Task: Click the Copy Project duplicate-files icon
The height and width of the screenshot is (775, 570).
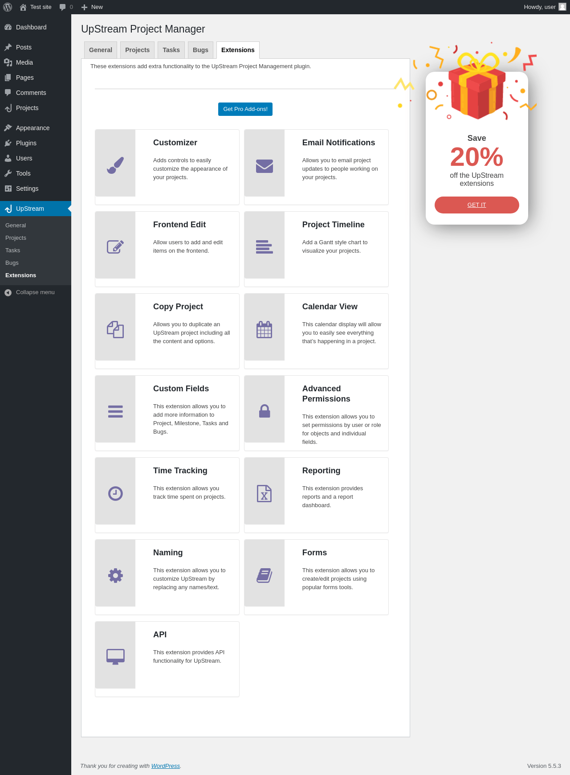Action: coord(115,329)
